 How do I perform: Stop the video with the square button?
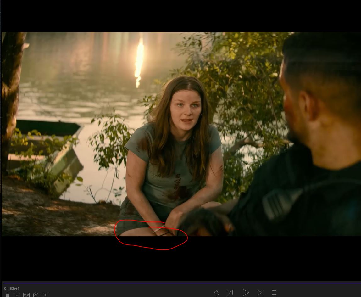tap(274, 293)
